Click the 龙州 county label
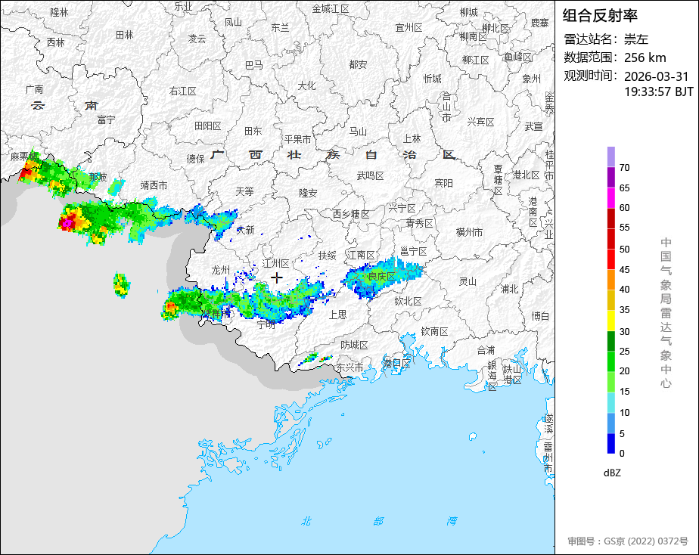Screen dimensions: 699x555 221,270
